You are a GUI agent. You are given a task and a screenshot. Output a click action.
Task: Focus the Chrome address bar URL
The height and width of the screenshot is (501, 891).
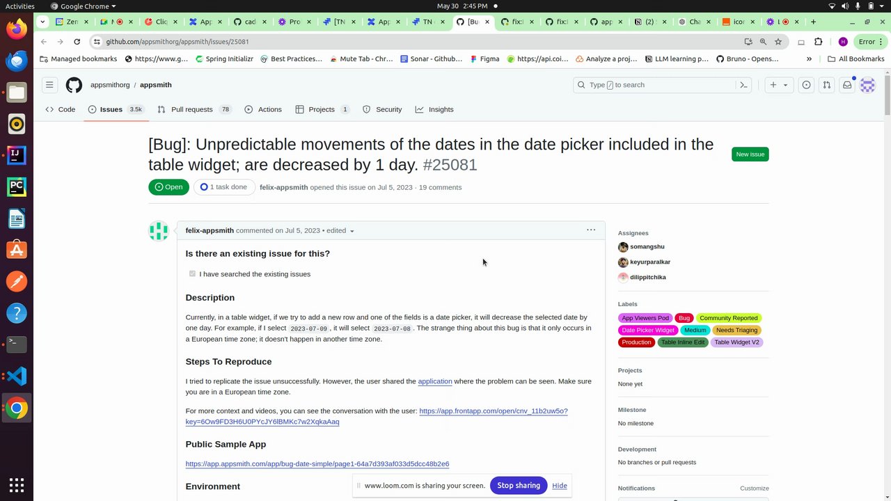pyautogui.click(x=178, y=42)
